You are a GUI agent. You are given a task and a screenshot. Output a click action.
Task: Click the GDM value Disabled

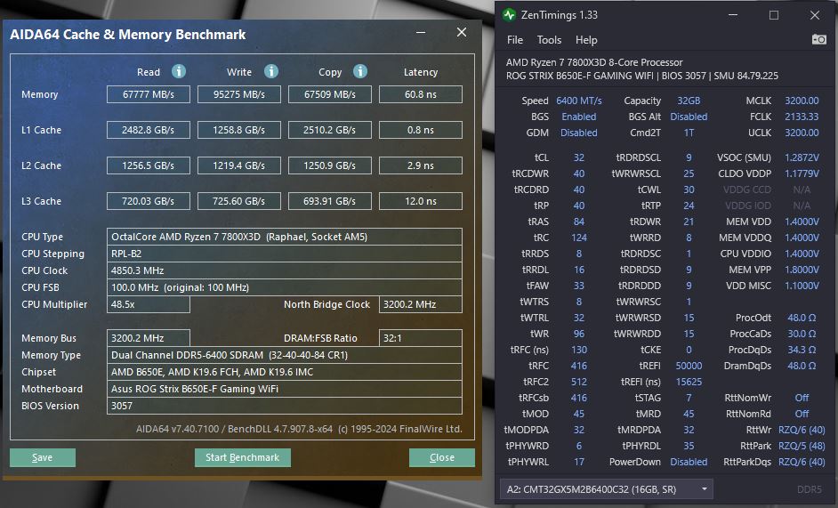579,133
